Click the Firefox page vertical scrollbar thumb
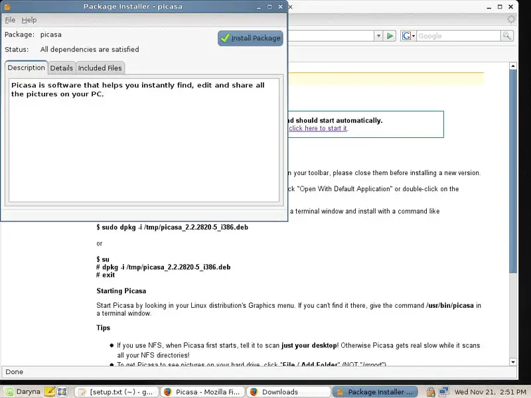The width and height of the screenshot is (531, 398). tap(513, 171)
